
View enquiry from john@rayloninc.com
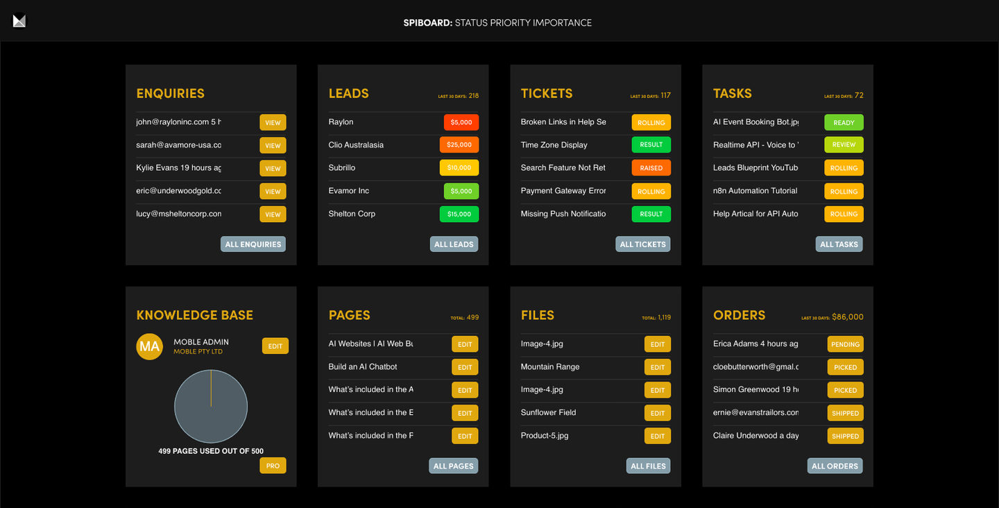pos(273,123)
